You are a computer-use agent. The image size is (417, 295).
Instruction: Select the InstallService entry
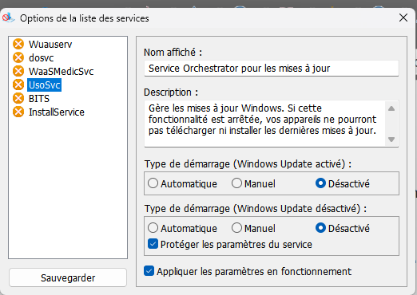[x=57, y=112]
